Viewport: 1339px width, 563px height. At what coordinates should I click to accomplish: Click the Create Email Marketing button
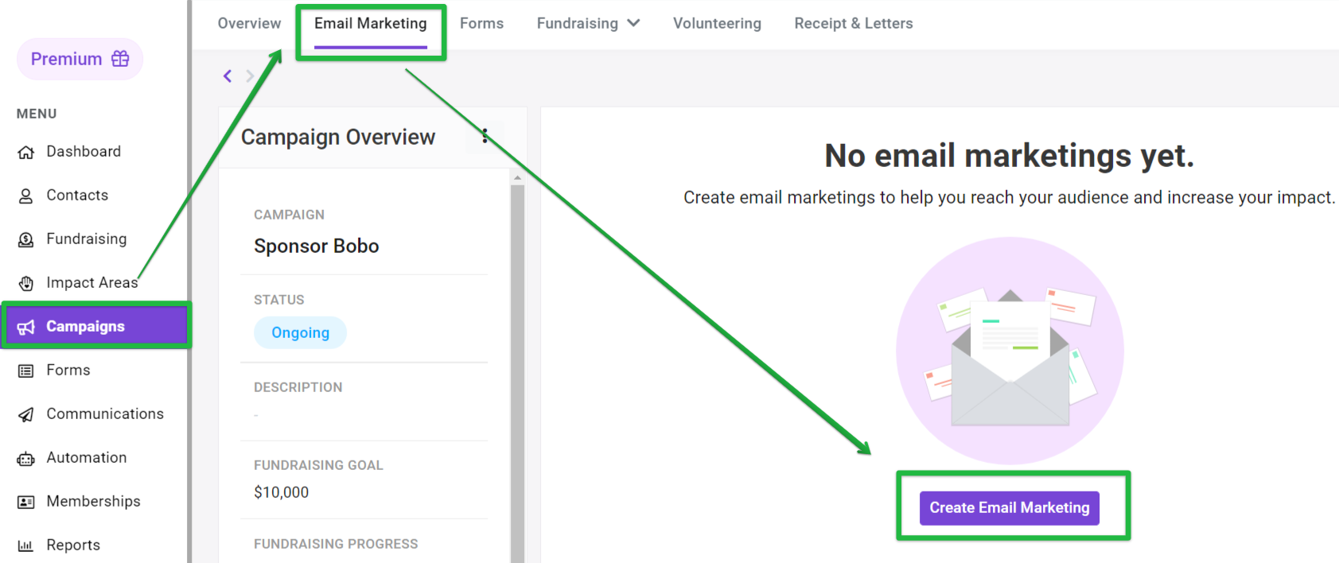pos(1010,507)
